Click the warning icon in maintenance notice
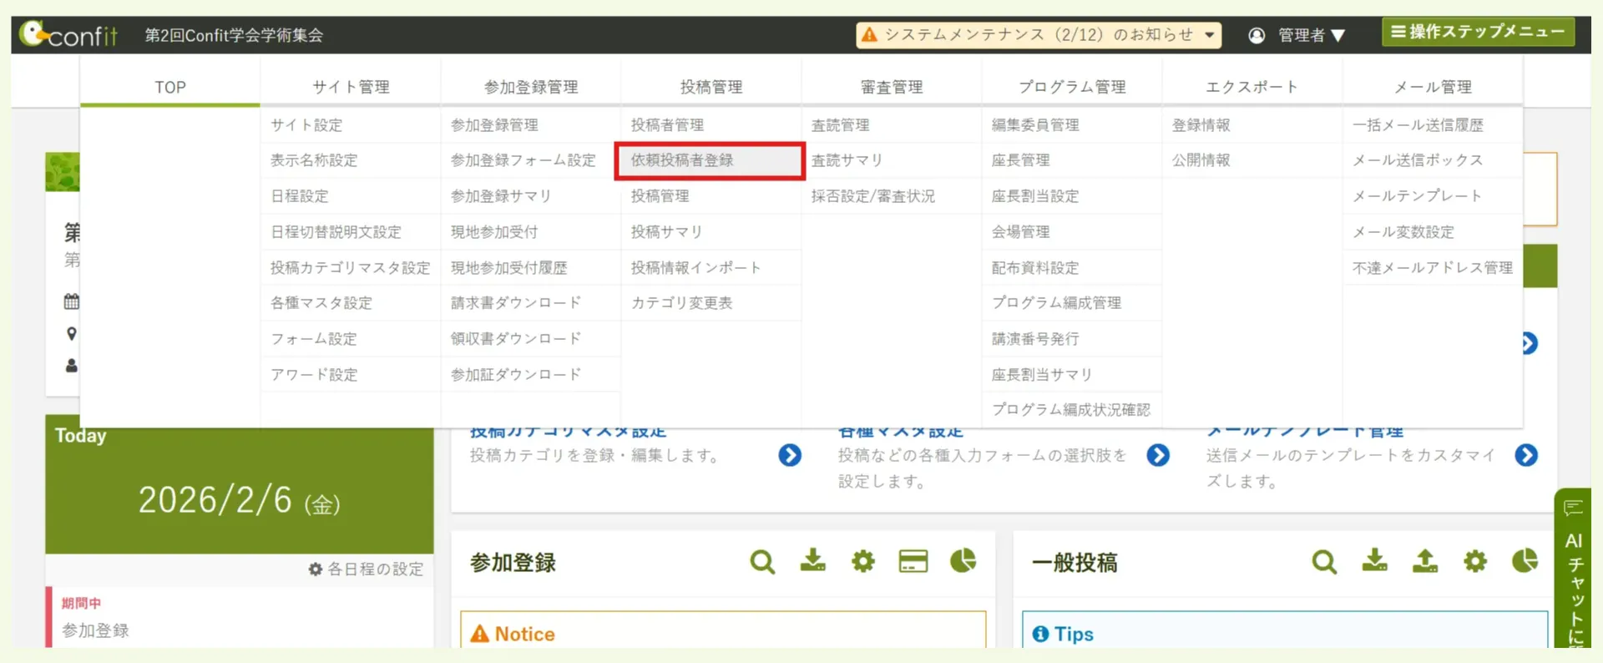The image size is (1603, 663). click(869, 34)
